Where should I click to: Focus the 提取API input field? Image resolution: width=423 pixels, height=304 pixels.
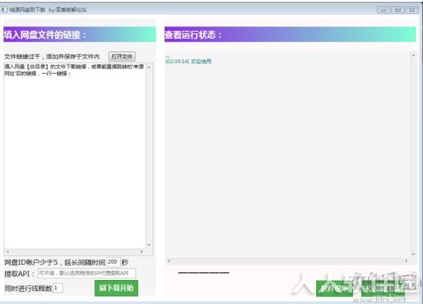pyautogui.click(x=86, y=273)
